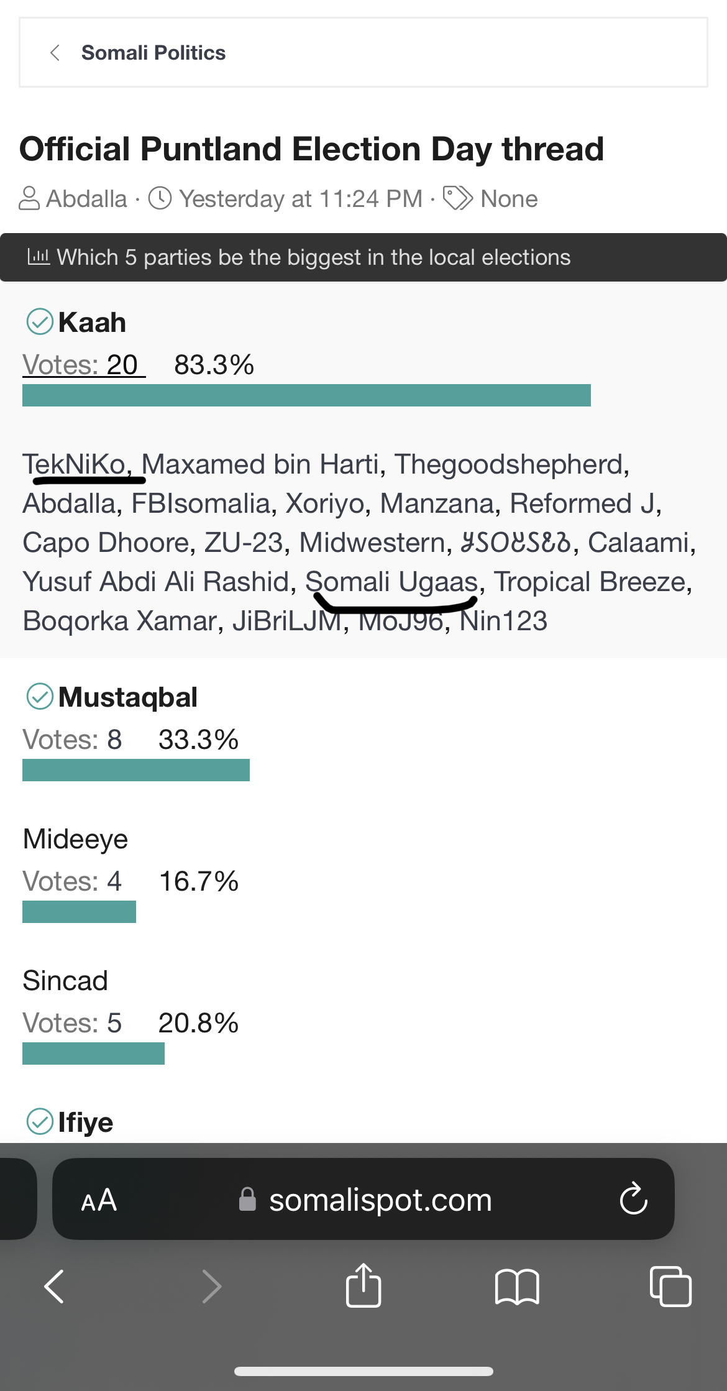Tap the tag icon next to None
This screenshot has height=1391, width=727.
click(x=458, y=199)
